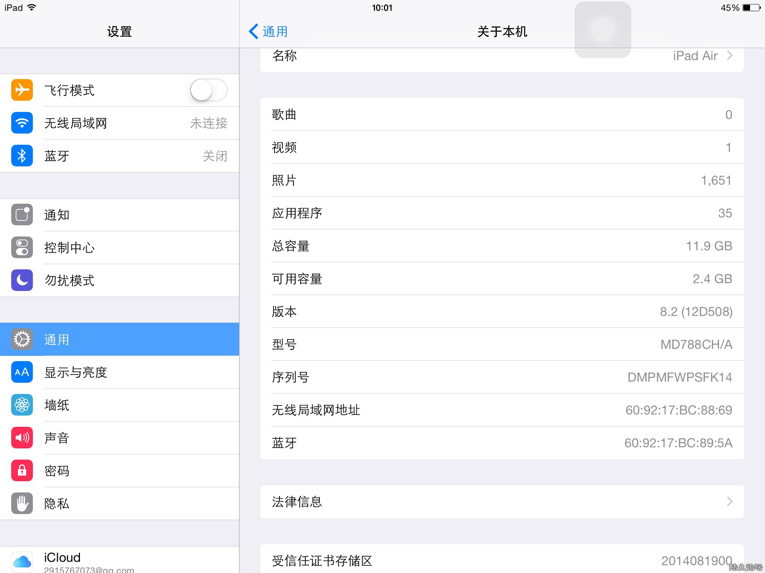Tap the Privacy (隐私) hand icon
The width and height of the screenshot is (765, 573).
tap(22, 503)
